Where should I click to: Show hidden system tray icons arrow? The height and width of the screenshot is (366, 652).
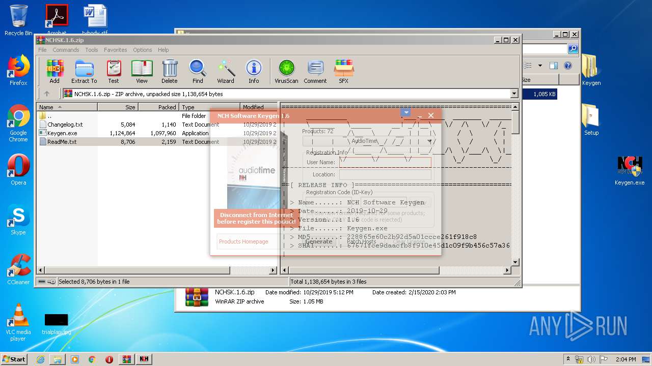tap(568, 359)
